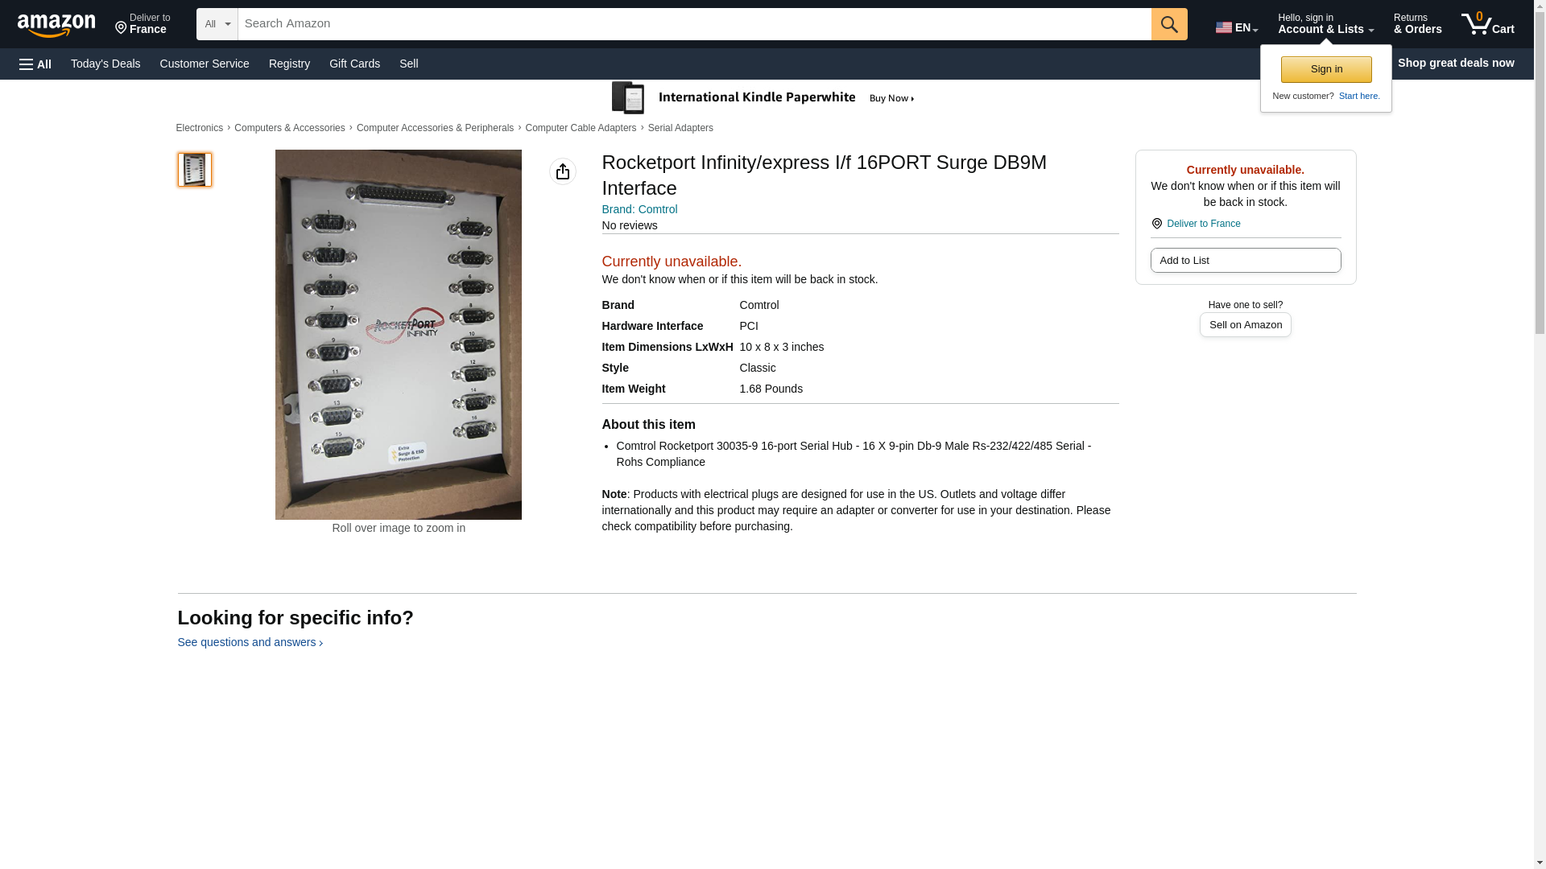
Task: Click the Kindle Paperwhite banner
Action: tap(763, 98)
